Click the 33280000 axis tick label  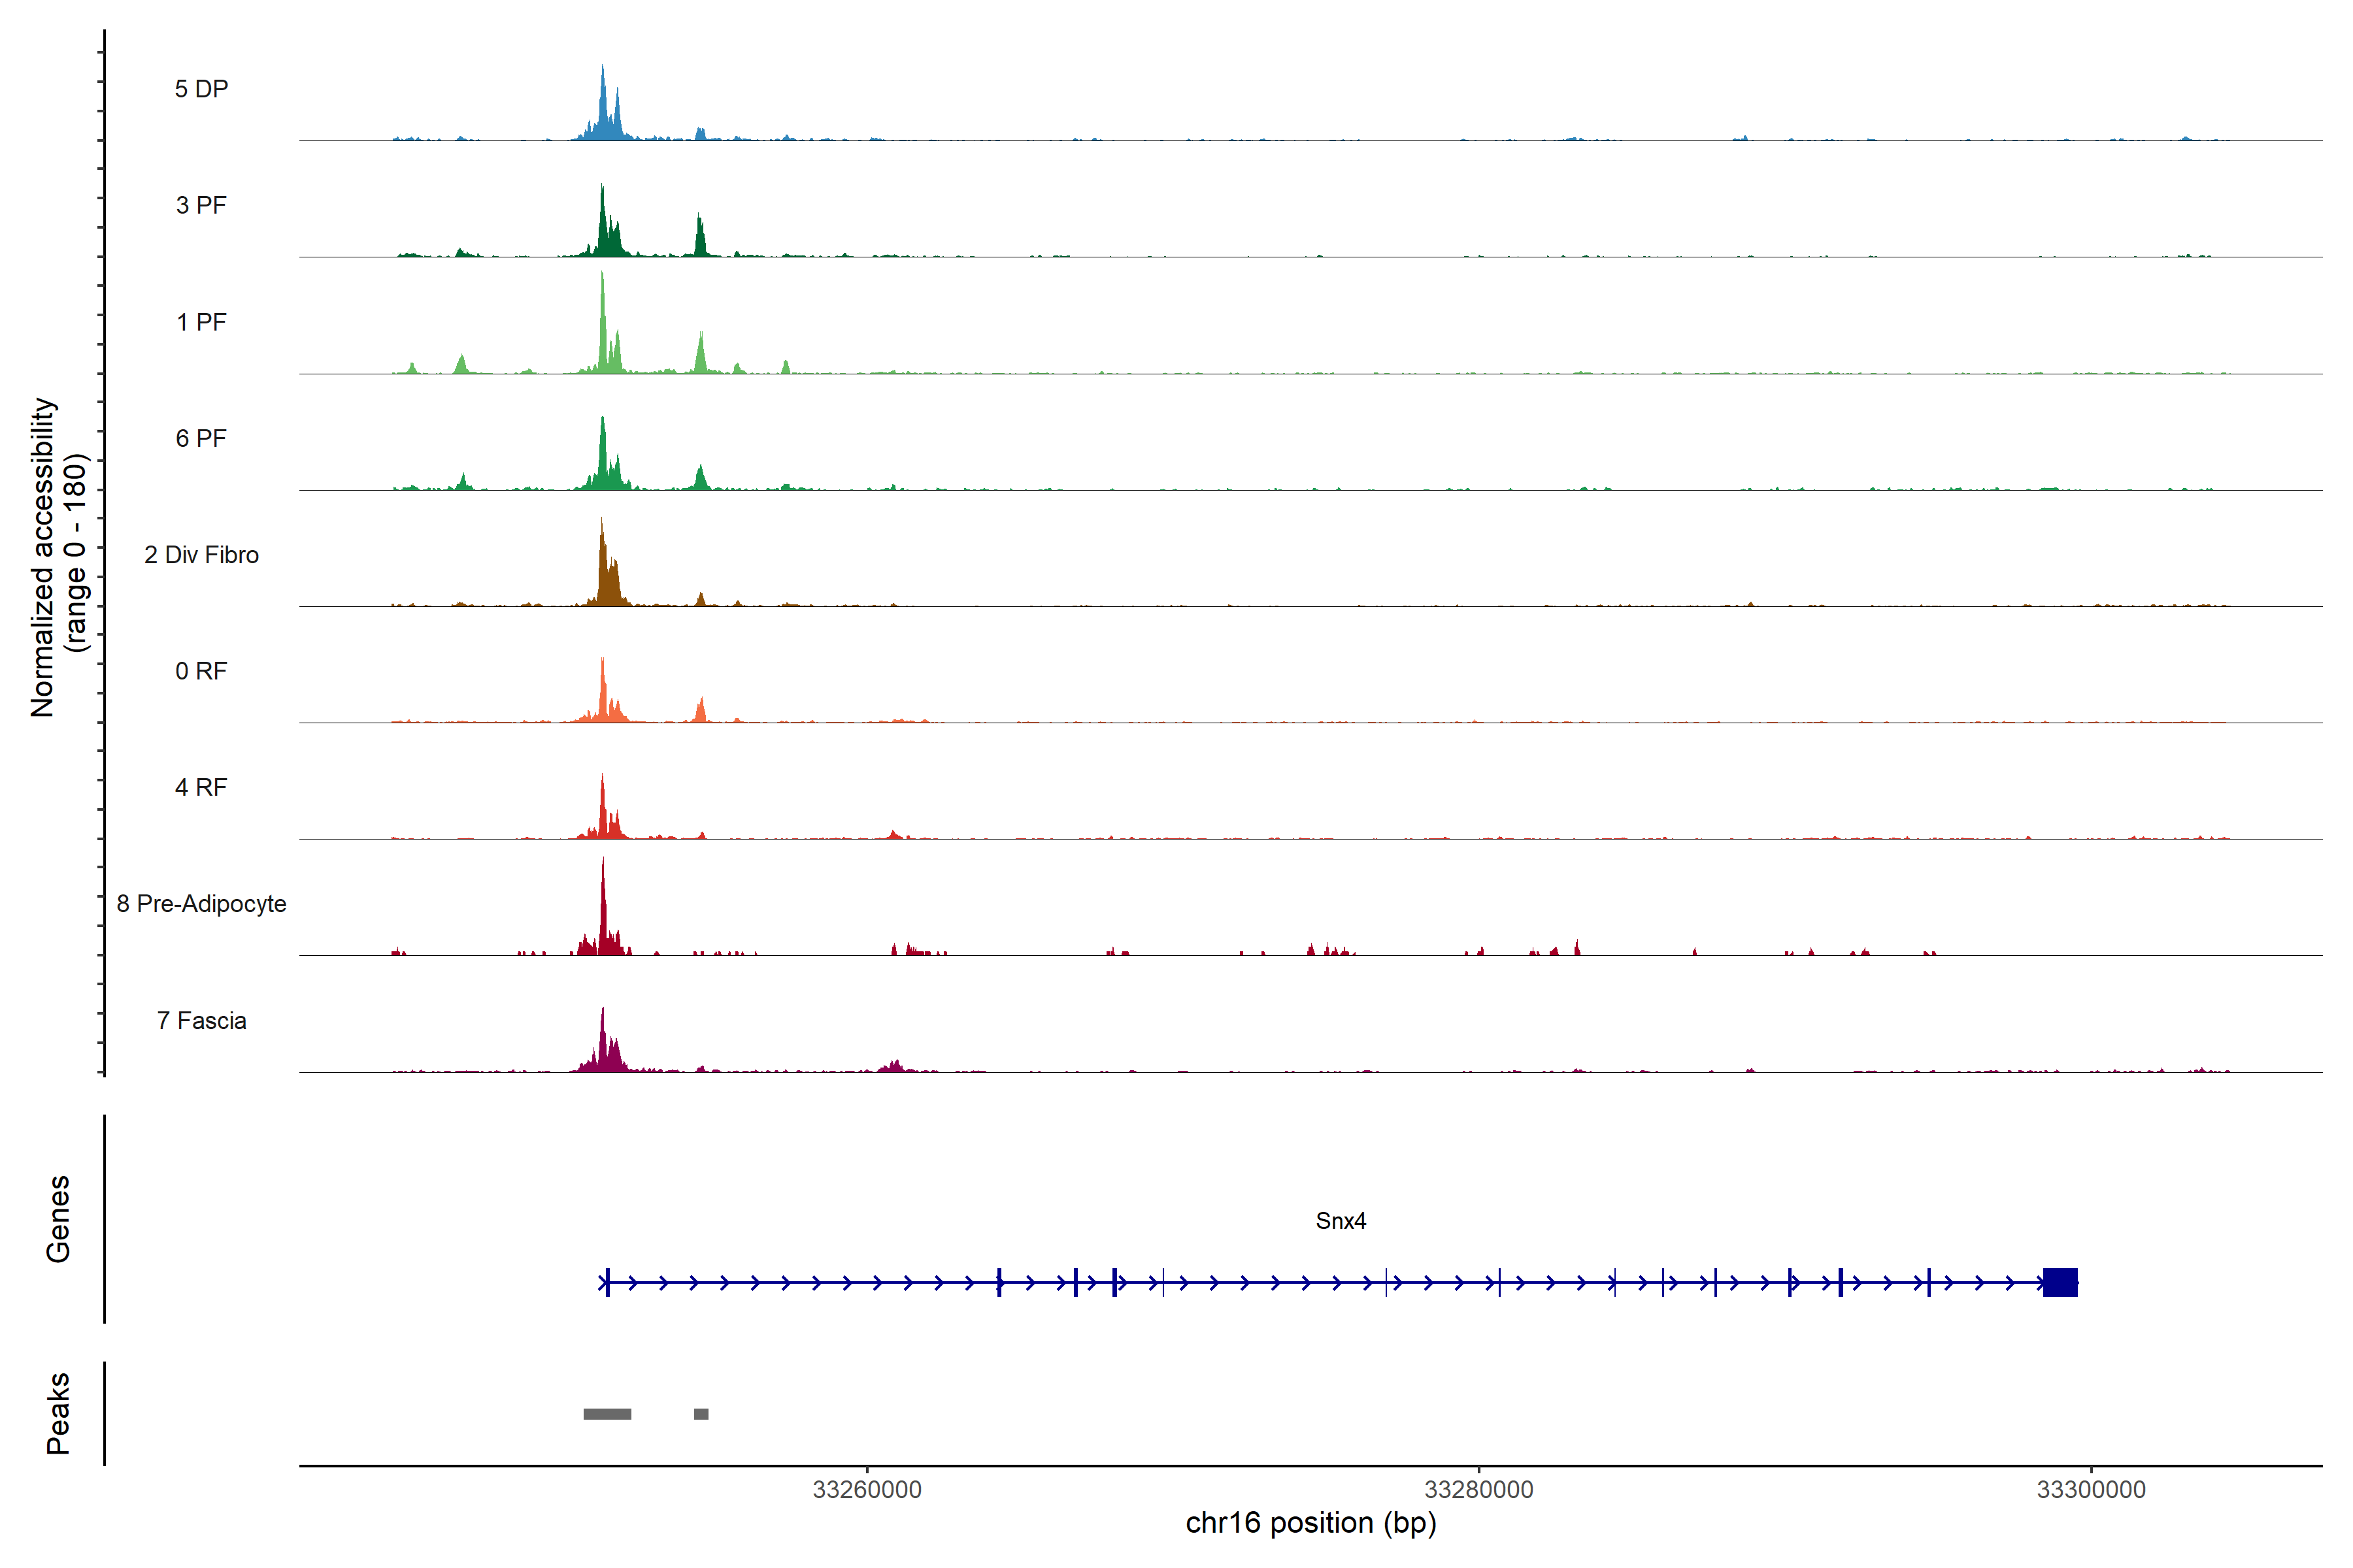pos(1478,1490)
